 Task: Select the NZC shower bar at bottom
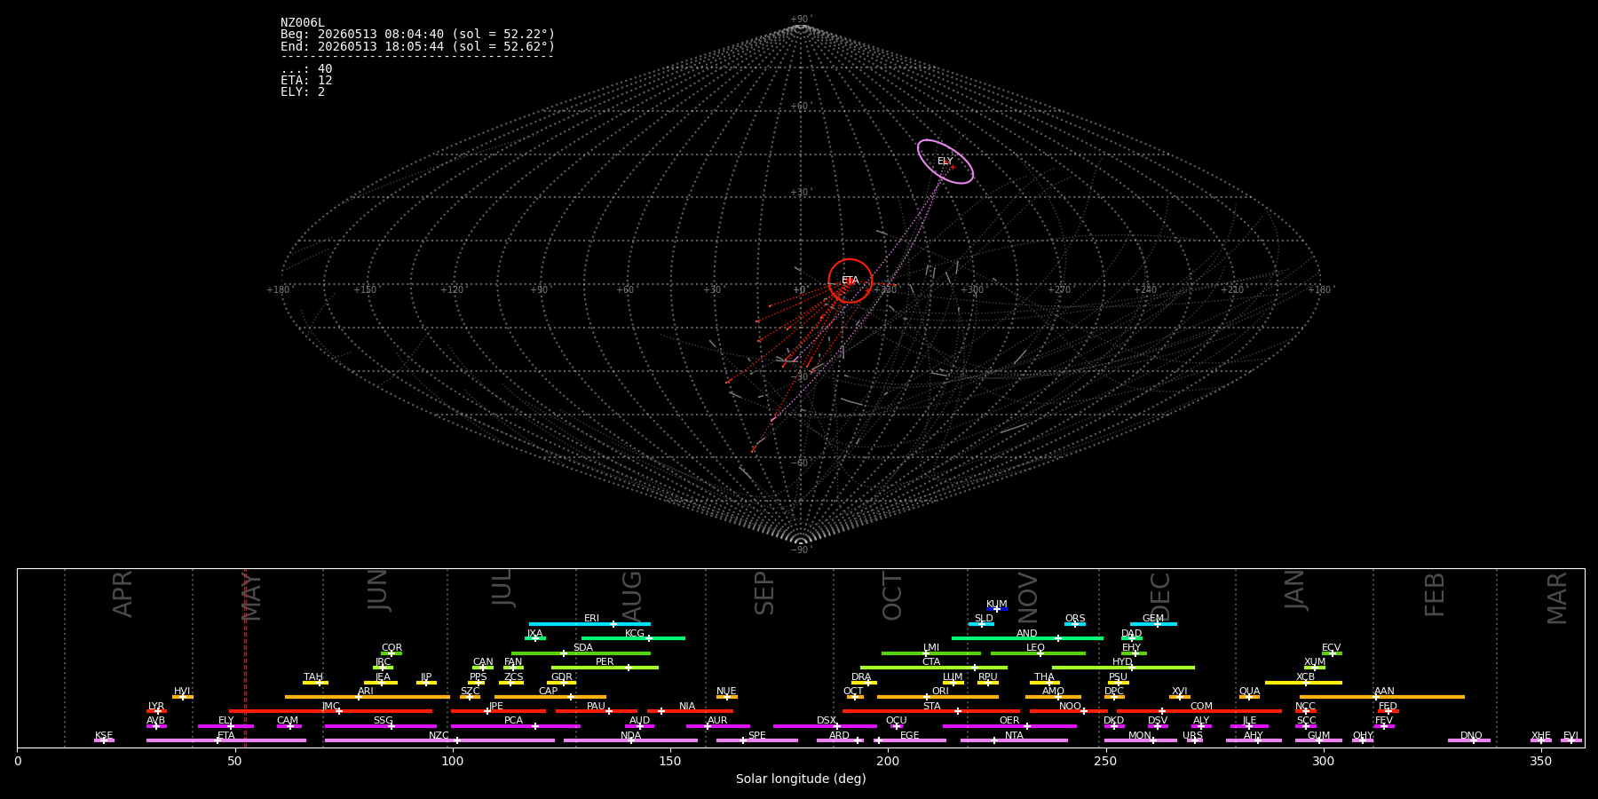click(x=439, y=740)
